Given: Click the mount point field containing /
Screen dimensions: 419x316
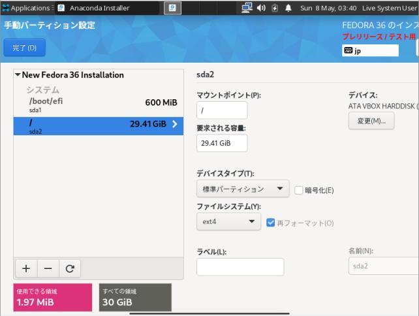Looking at the screenshot, I should click(222, 110).
